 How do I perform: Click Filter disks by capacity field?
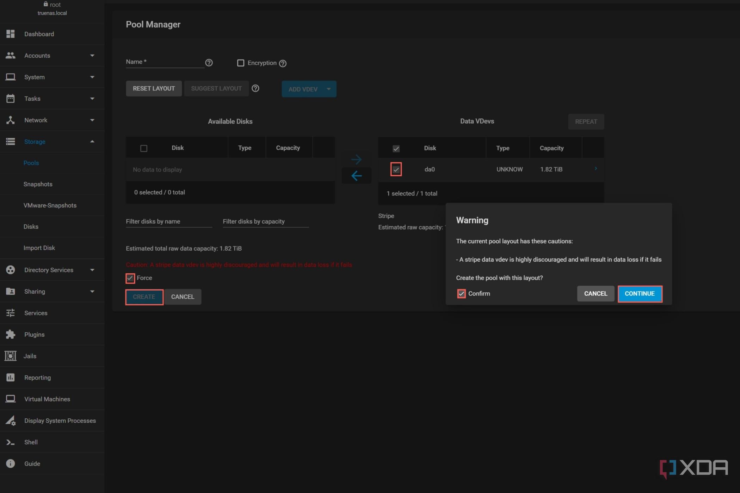265,221
